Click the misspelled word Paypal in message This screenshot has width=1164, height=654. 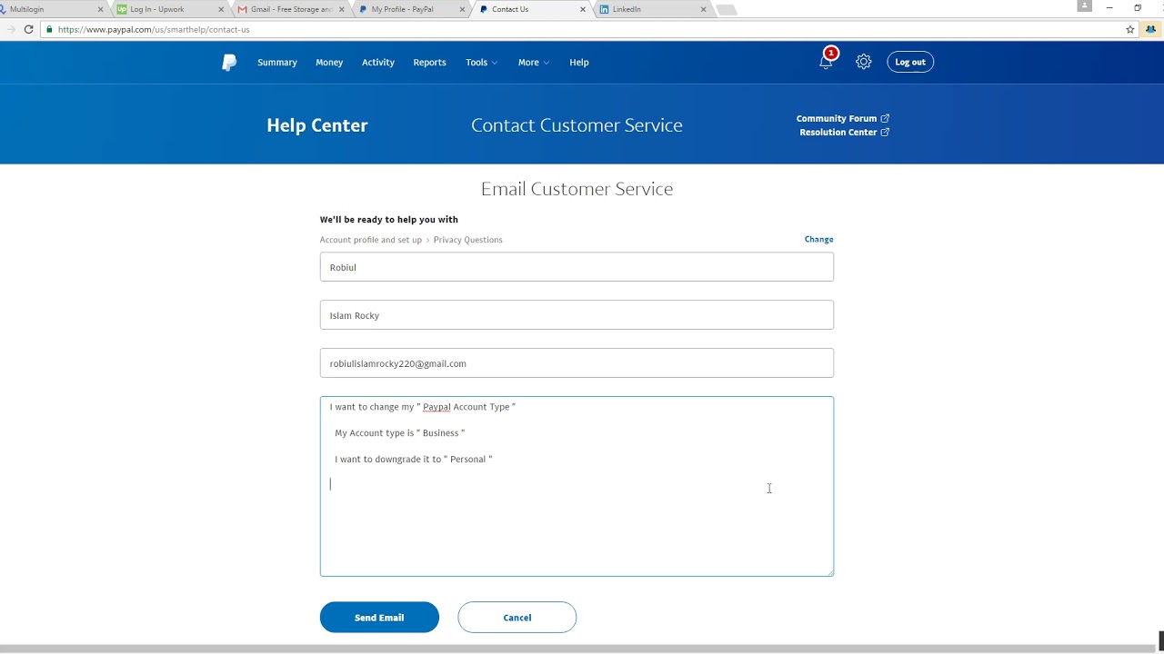[436, 407]
